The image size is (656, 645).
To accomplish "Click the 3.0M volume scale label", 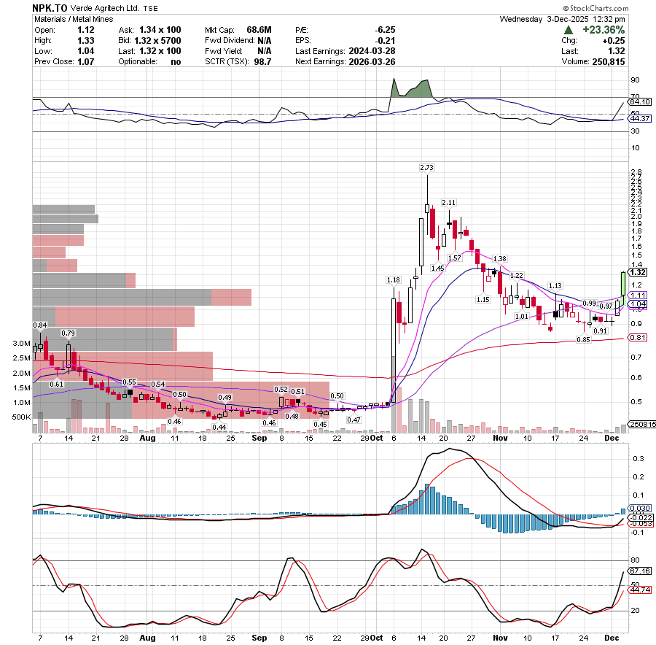I will click(21, 344).
